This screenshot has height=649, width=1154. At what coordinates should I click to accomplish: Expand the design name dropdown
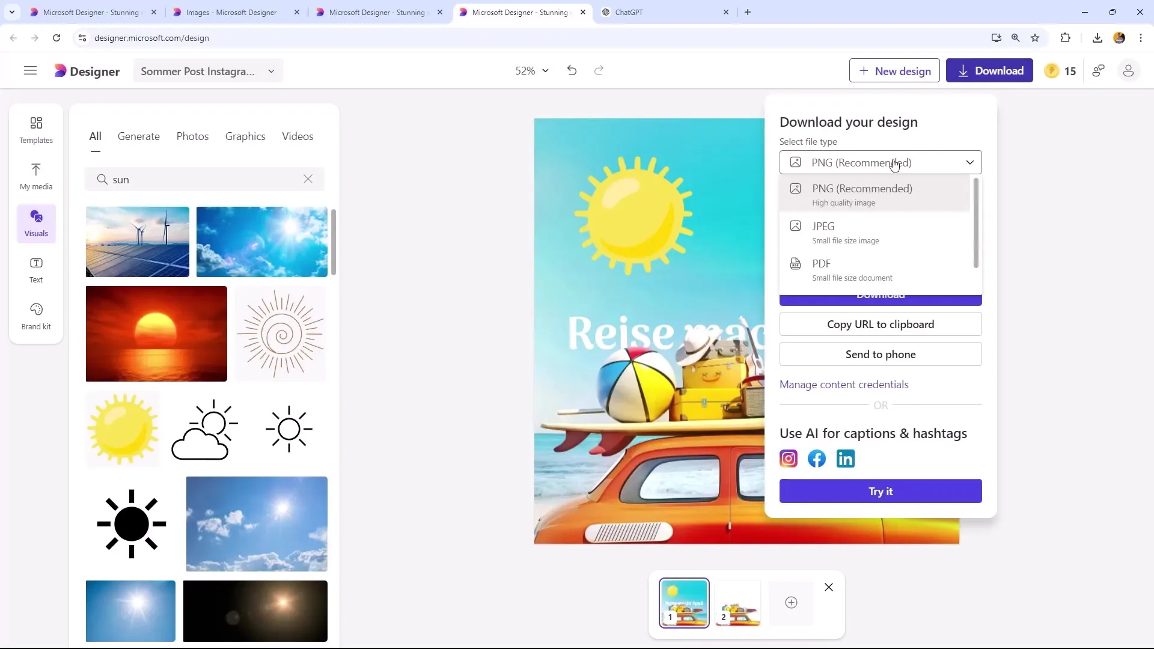[271, 71]
